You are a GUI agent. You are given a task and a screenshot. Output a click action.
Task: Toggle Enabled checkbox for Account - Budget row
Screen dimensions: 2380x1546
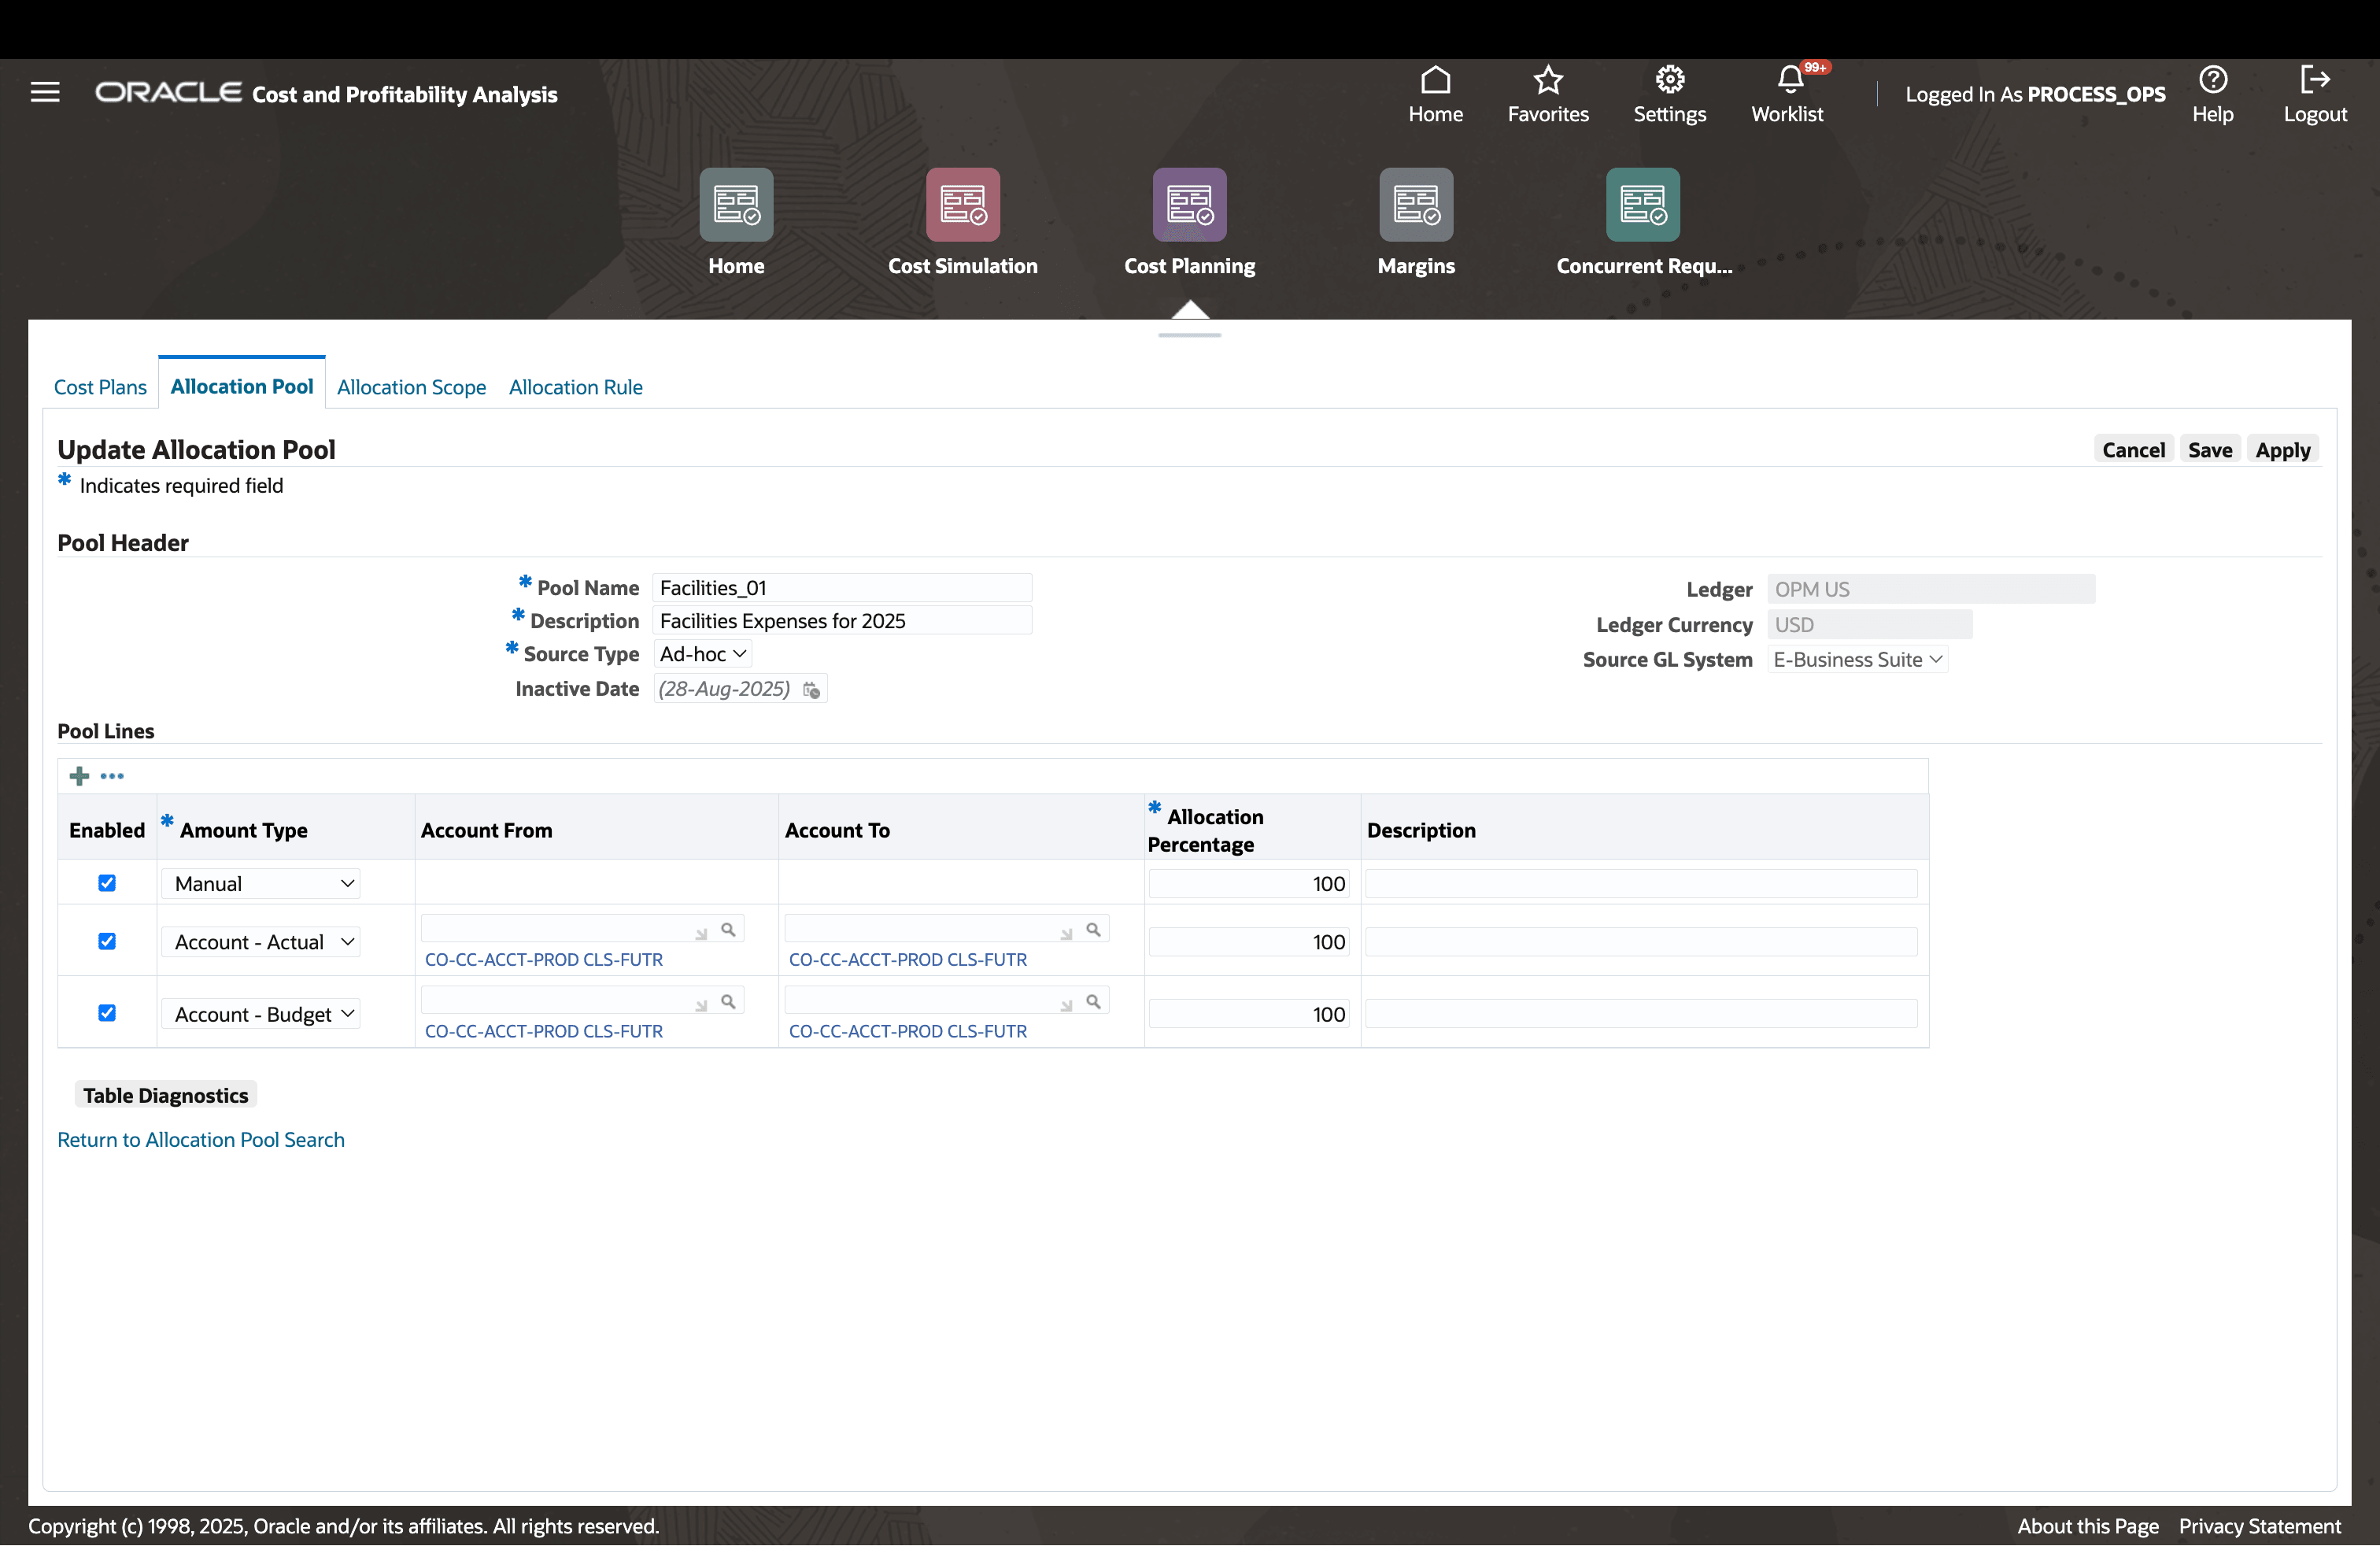click(107, 1013)
